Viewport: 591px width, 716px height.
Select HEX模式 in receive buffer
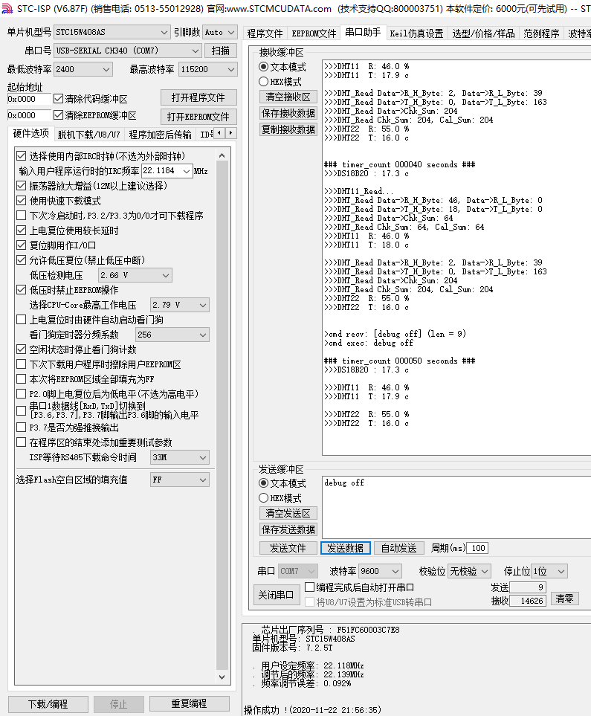[x=263, y=82]
